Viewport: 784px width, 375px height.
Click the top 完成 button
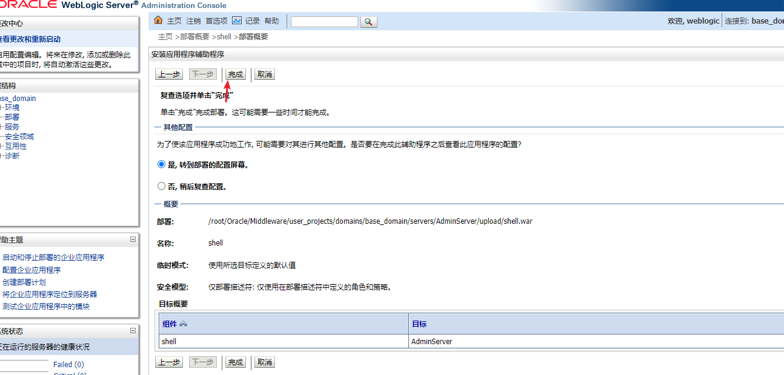point(235,74)
